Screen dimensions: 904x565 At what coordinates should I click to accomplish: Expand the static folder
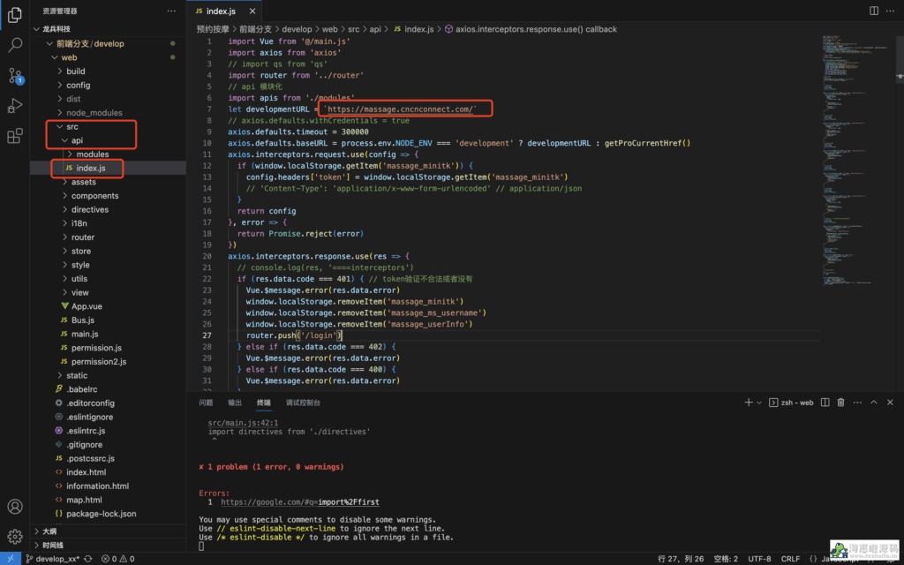tap(77, 375)
